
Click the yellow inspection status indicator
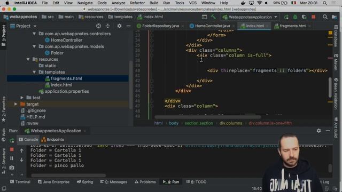coord(330,33)
